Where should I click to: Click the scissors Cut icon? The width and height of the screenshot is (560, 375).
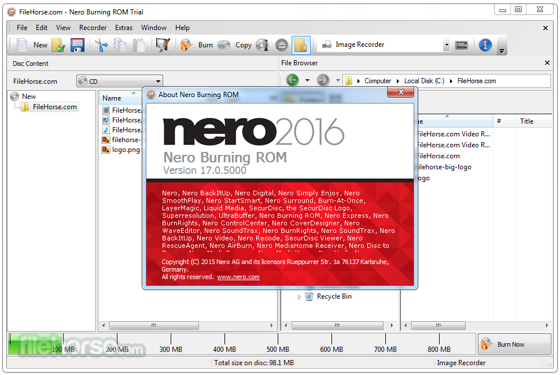tap(101, 45)
